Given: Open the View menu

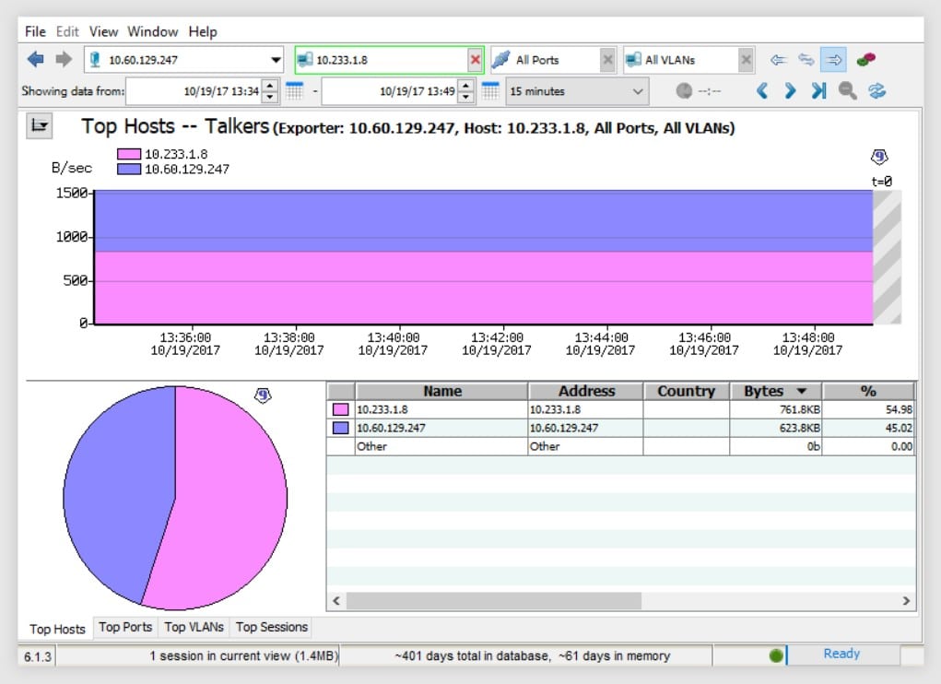Looking at the screenshot, I should tap(102, 30).
